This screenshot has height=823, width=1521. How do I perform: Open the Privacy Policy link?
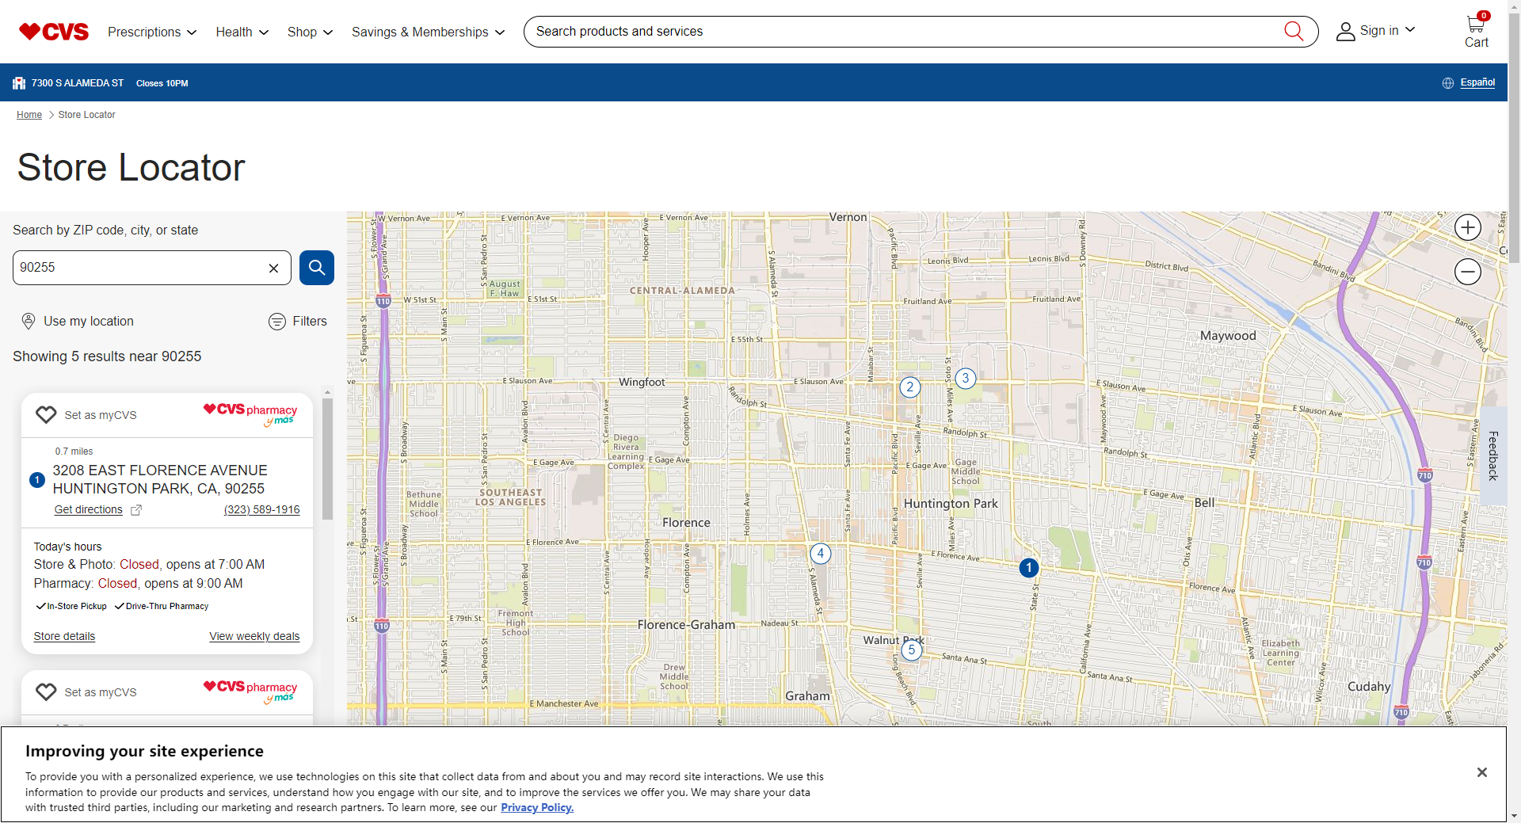(x=537, y=808)
